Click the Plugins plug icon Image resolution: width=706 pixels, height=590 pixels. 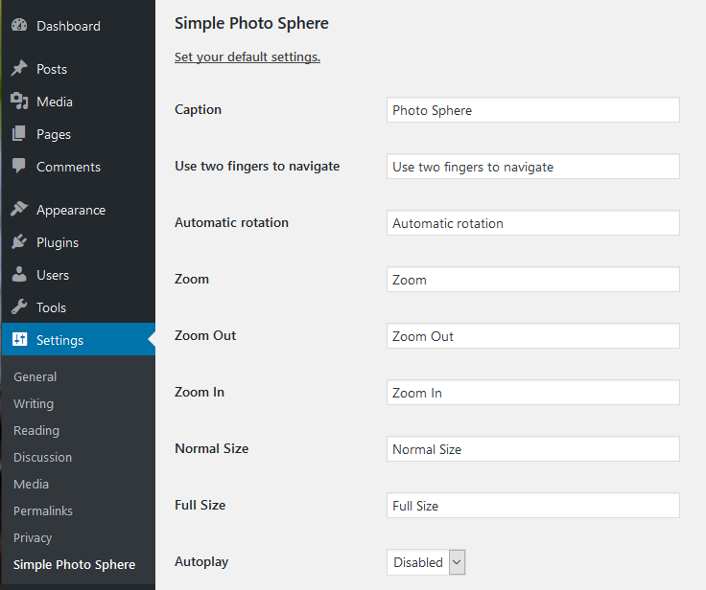(x=19, y=242)
